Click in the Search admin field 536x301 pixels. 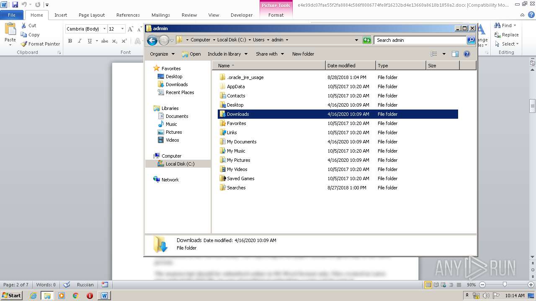(420, 40)
